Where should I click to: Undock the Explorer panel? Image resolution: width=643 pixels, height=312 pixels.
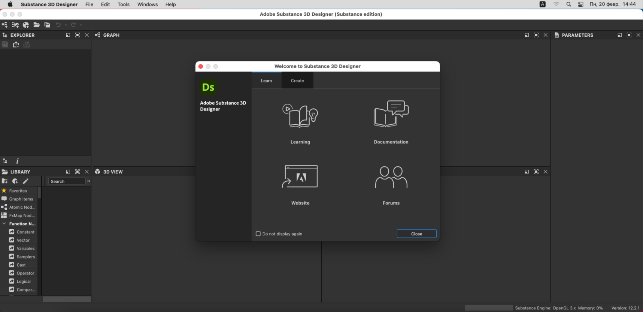(68, 35)
